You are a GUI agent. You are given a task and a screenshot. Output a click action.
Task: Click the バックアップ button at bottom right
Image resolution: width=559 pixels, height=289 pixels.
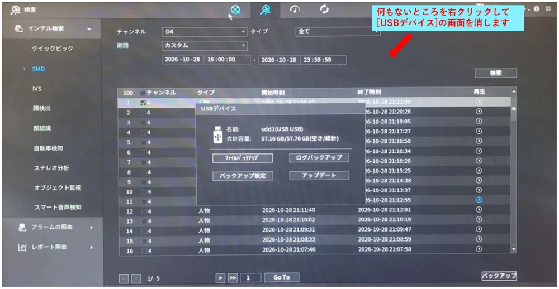pyautogui.click(x=499, y=276)
